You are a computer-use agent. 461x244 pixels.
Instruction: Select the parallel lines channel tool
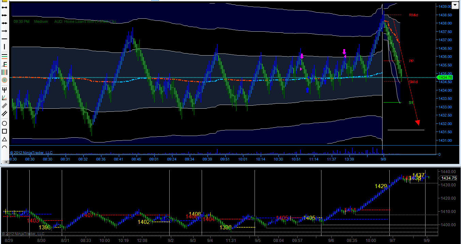(x=4, y=113)
